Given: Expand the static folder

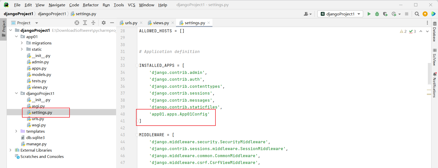Looking at the screenshot, I should point(22,49).
